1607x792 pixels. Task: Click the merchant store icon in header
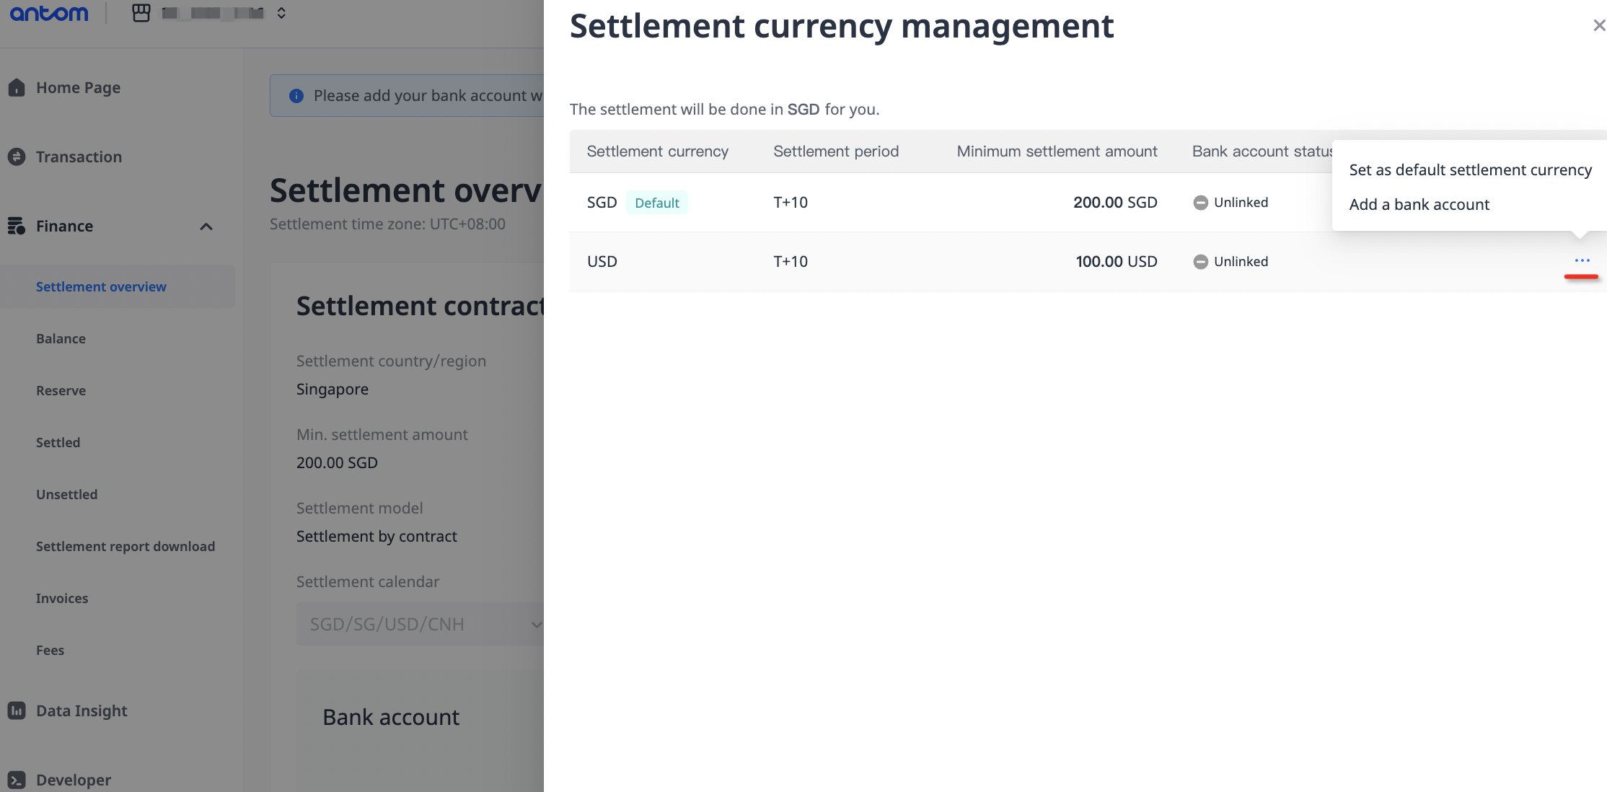(x=141, y=13)
